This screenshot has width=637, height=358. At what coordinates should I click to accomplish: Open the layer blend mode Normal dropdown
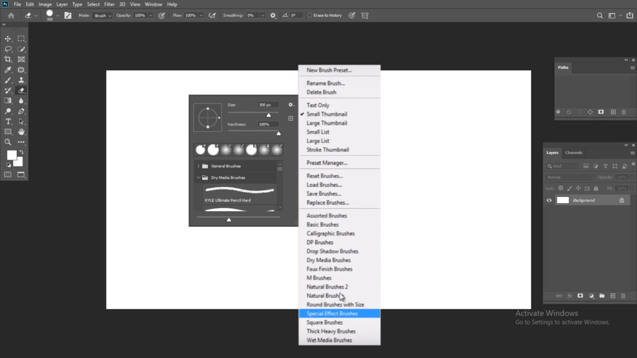pyautogui.click(x=569, y=177)
